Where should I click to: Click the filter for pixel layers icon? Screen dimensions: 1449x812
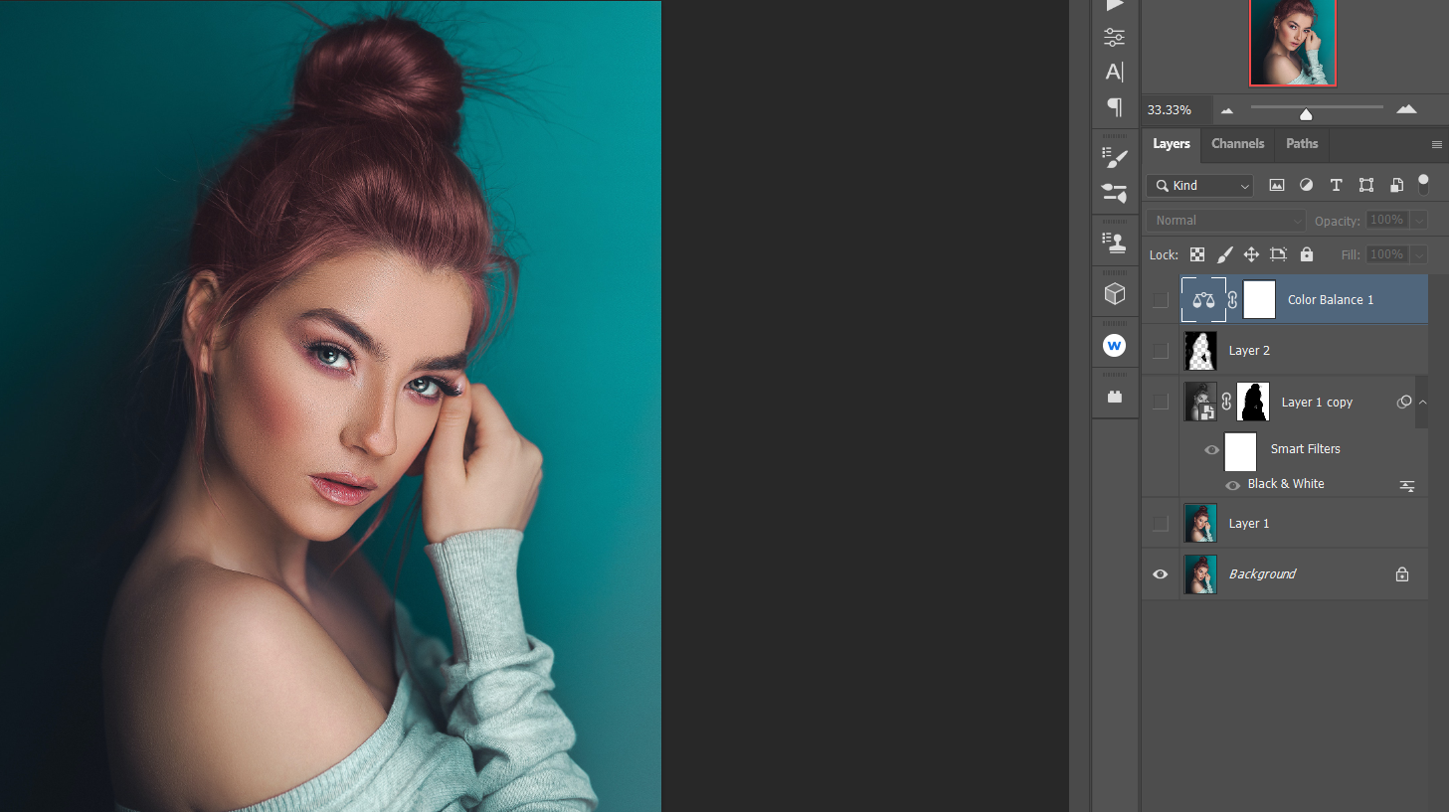point(1277,185)
